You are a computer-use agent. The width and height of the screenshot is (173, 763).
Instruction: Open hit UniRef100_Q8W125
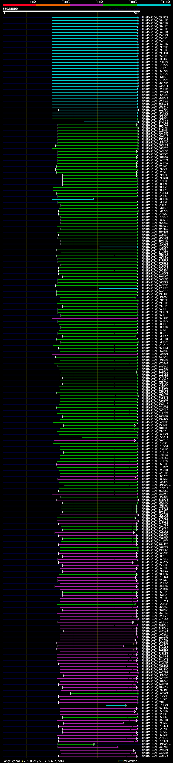click(x=155, y=26)
